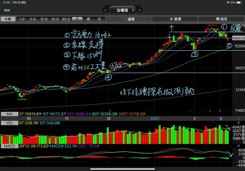
Task: Open the 加權指 symbol selector
Action: tap(122, 10)
